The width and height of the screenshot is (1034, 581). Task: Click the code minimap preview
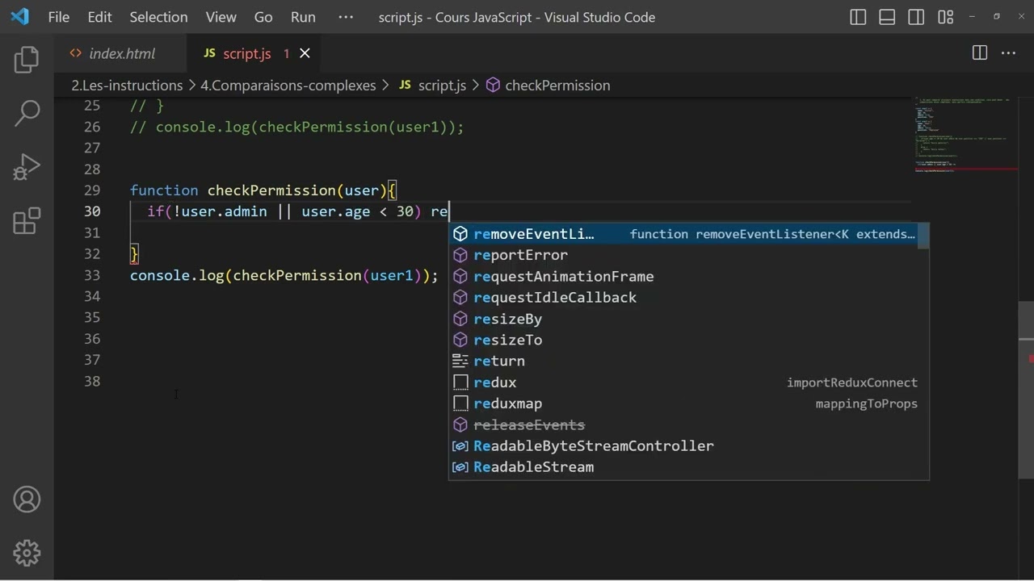[x=966, y=136]
